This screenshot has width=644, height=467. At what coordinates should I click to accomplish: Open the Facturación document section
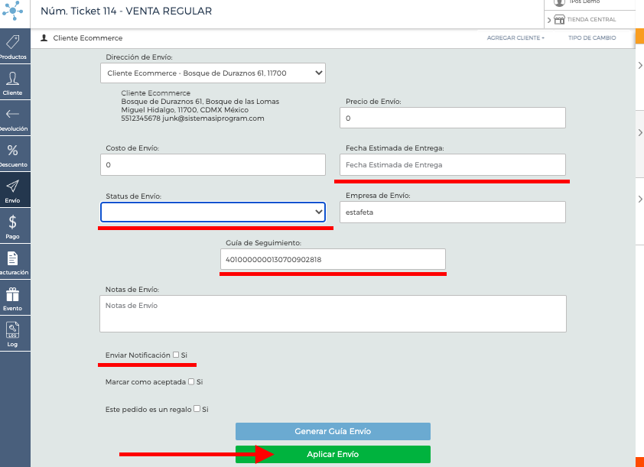15,262
